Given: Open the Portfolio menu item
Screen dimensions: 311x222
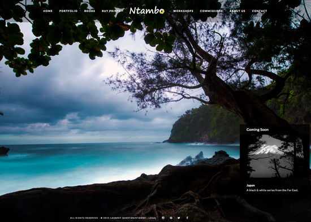Looking at the screenshot, I should [x=68, y=11].
